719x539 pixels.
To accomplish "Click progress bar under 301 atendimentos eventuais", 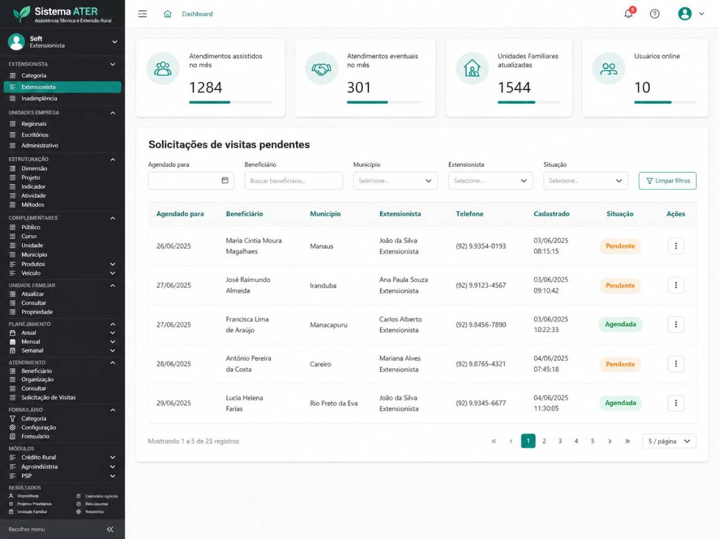I will click(x=385, y=102).
